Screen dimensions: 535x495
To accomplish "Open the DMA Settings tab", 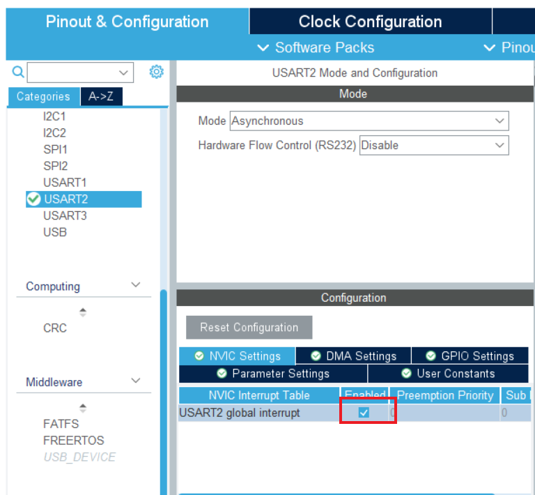I will pyautogui.click(x=353, y=356).
